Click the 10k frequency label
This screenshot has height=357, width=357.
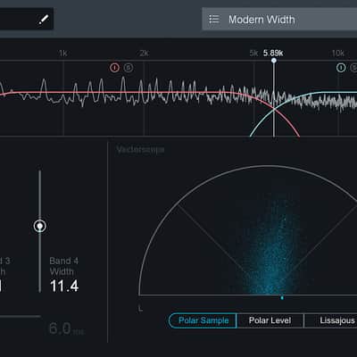click(338, 54)
